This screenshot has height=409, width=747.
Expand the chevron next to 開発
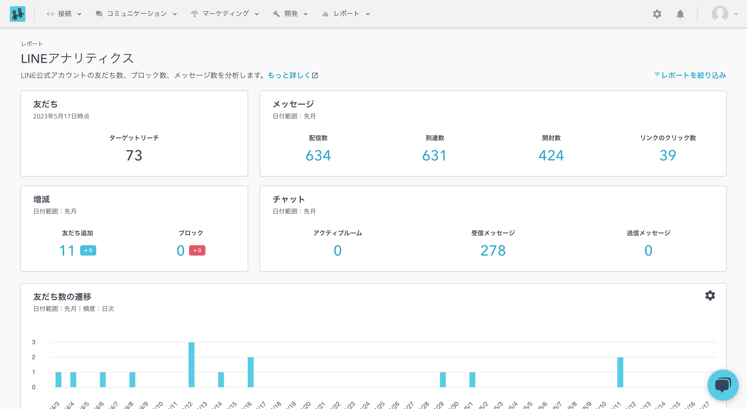click(305, 14)
